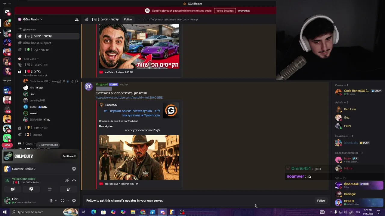Click the Voice Settings button in banner
This screenshot has width=385, height=216.
coord(225,11)
